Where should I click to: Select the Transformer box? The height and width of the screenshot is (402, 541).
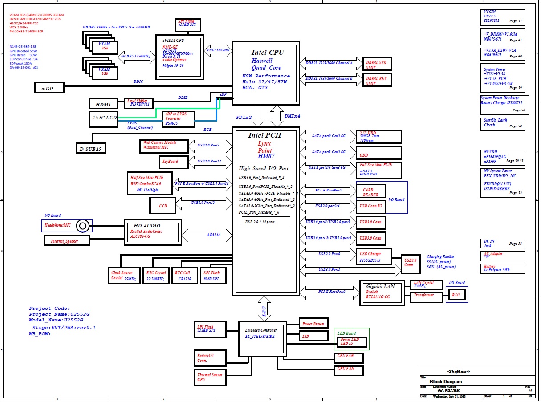pos(427,297)
